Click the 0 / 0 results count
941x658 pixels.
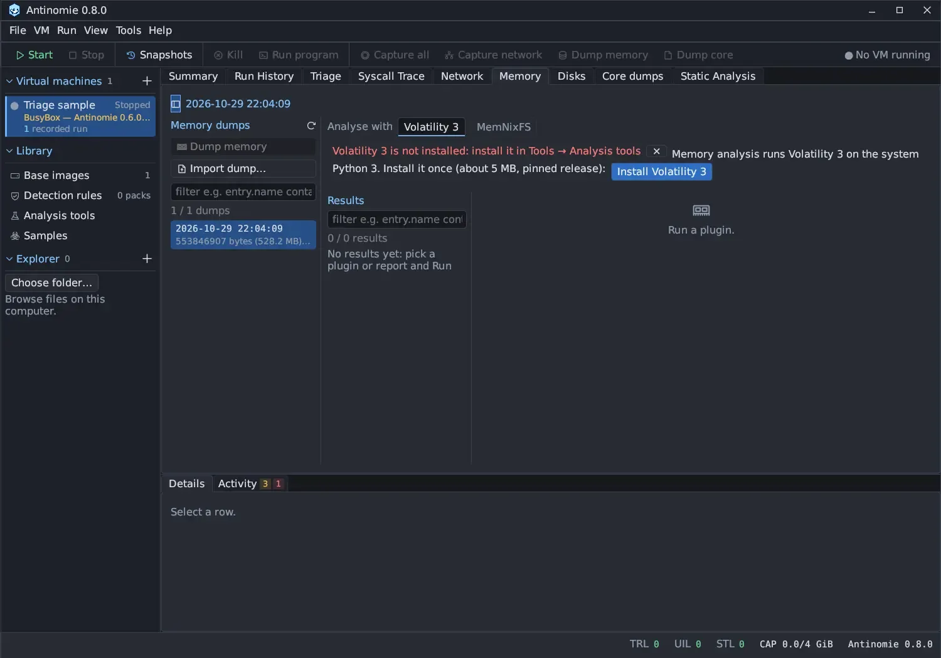point(357,238)
